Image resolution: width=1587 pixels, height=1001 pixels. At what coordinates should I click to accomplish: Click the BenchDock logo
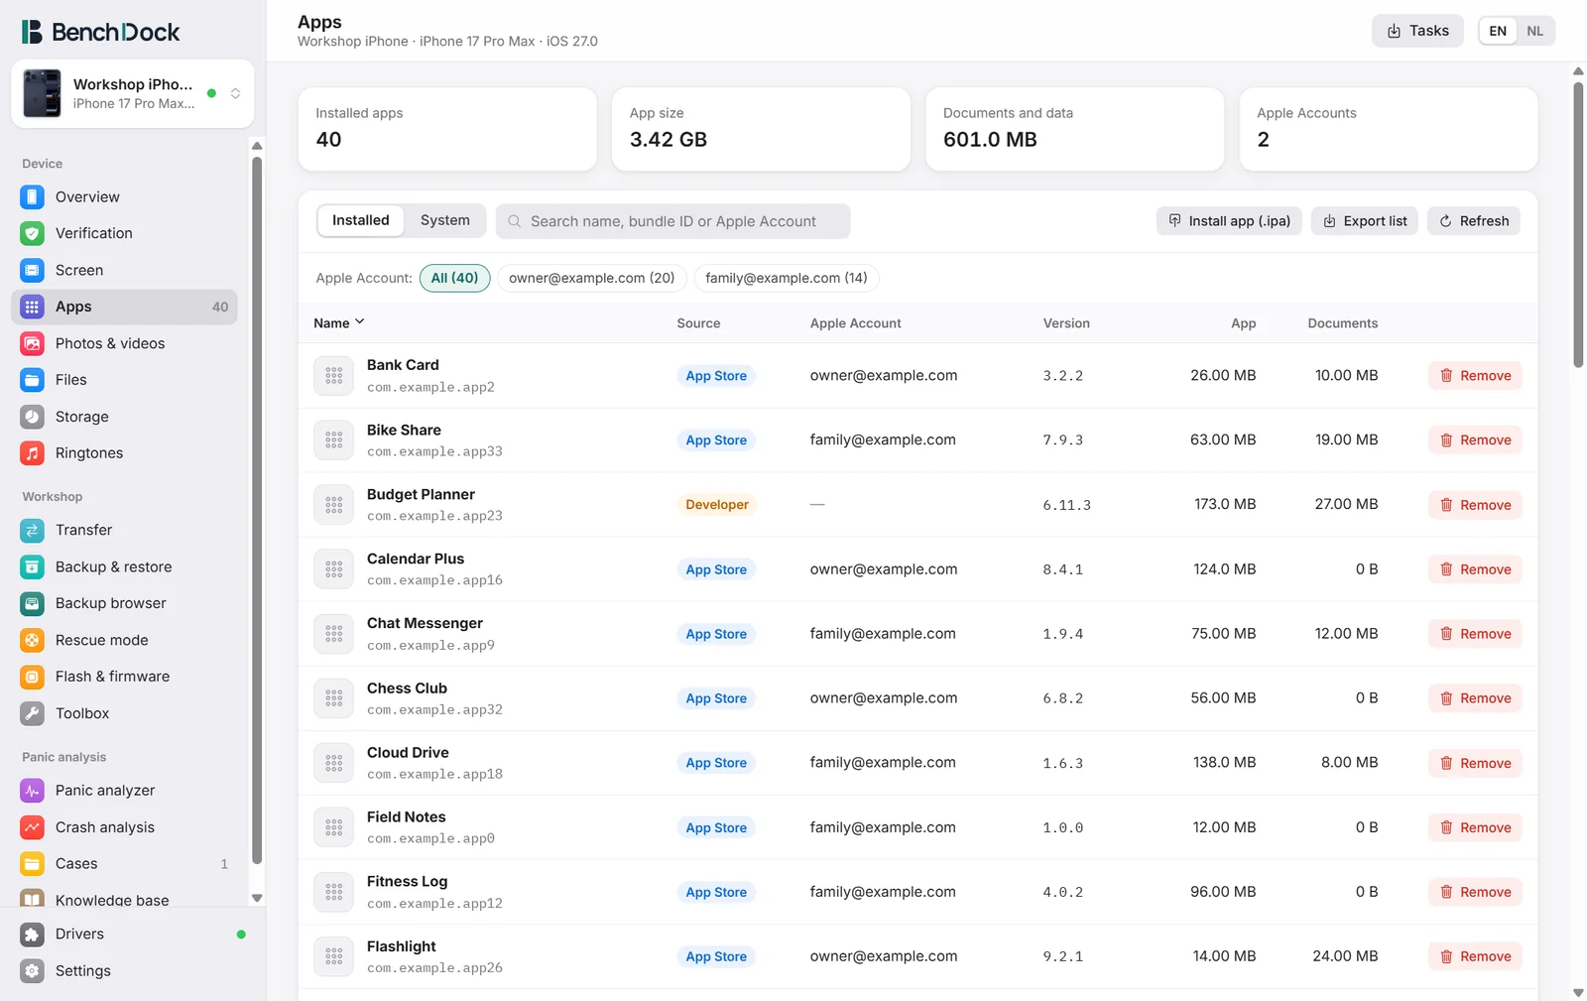101,32
